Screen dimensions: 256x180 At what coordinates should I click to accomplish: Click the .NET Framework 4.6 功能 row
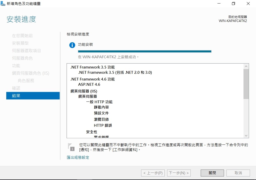point(93,79)
